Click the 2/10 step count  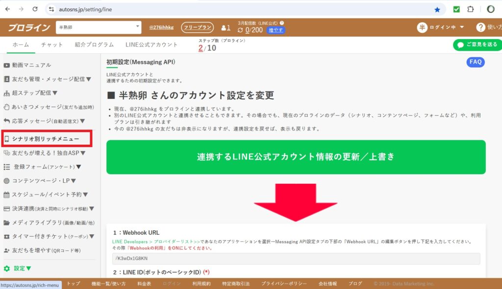point(207,48)
